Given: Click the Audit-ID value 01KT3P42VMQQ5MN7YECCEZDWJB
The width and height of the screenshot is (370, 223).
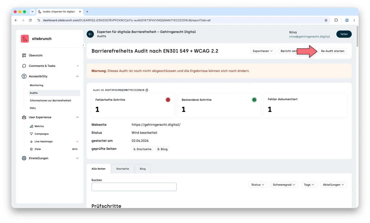Looking at the screenshot, I should click(125, 90).
